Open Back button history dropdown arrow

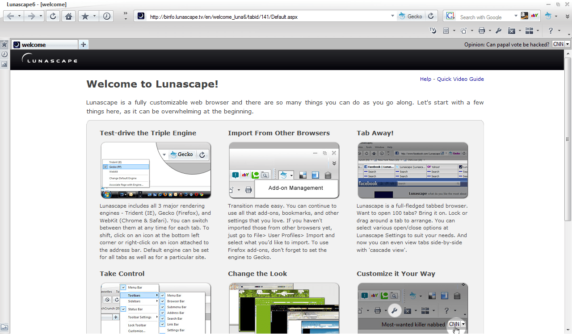(19, 16)
